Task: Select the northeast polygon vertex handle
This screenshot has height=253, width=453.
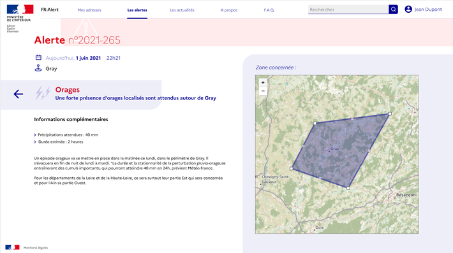Action: point(390,113)
